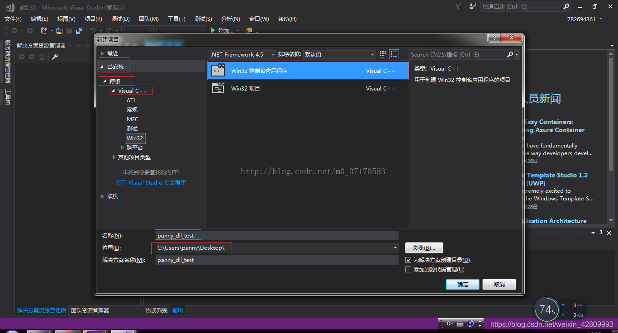Click the pin icon on output panel
618x333 pixels.
click(x=601, y=233)
